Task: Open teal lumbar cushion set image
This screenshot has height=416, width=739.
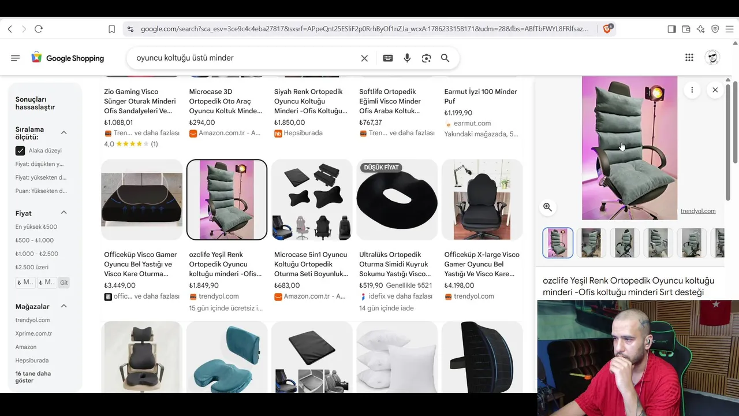Action: click(x=227, y=357)
